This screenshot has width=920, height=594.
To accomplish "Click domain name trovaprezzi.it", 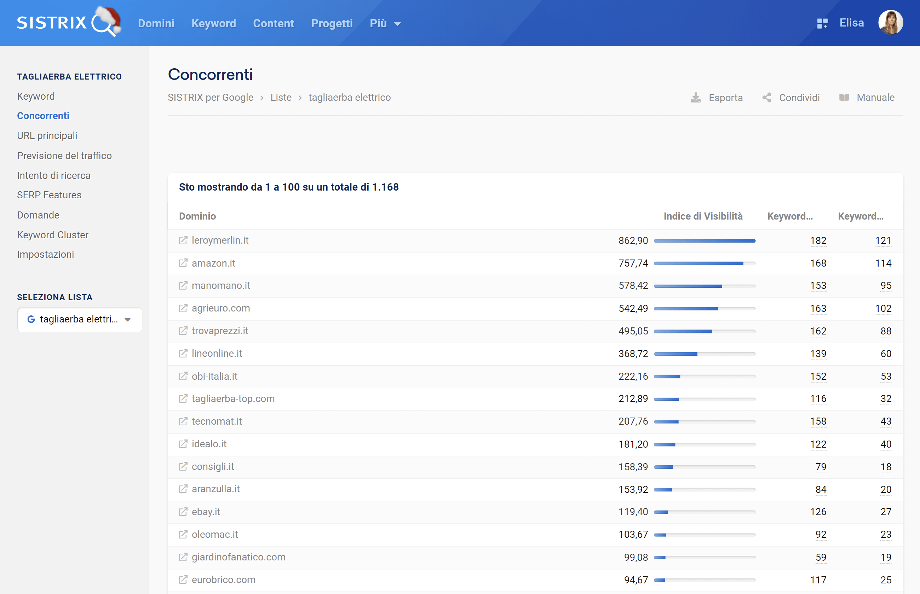I will click(220, 331).
